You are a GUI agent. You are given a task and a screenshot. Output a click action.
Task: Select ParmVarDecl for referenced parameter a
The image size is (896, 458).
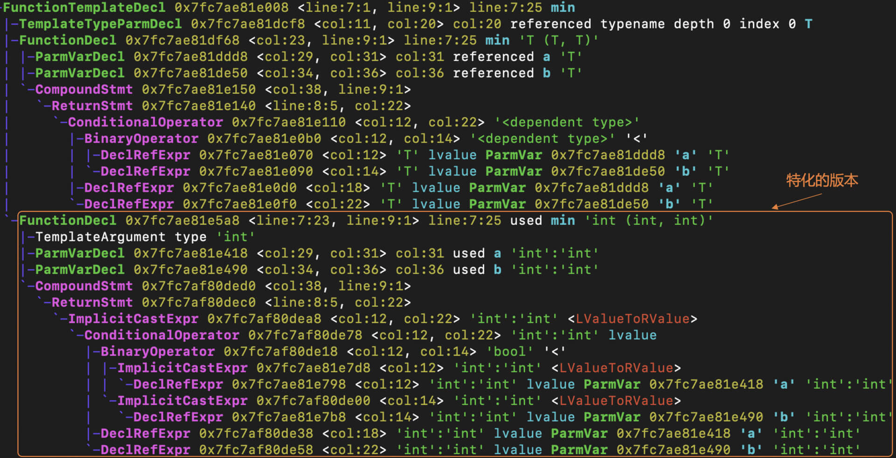pyautogui.click(x=80, y=56)
